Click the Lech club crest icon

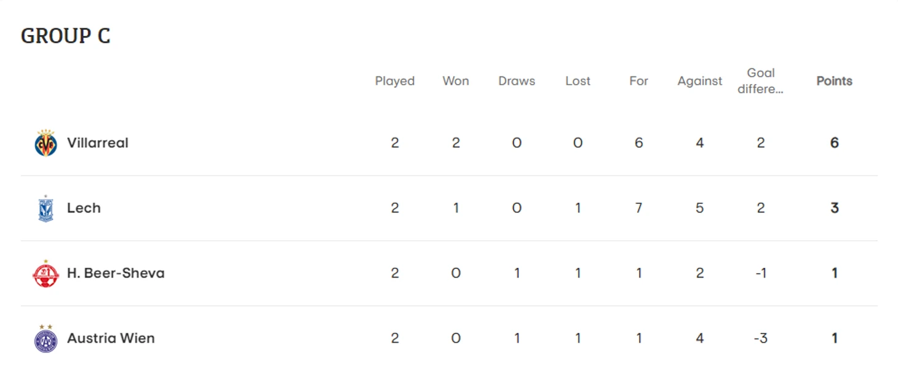46,208
